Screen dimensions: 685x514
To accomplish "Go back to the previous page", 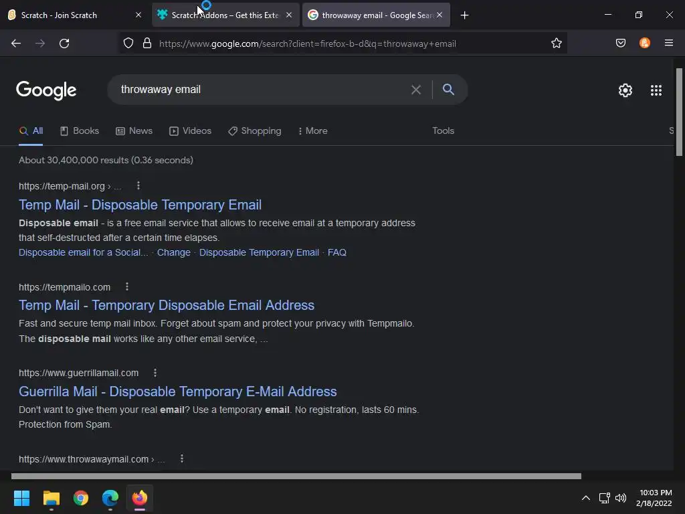I will coord(16,44).
